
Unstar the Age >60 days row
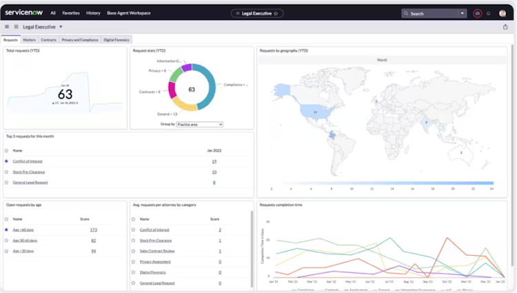click(6, 230)
